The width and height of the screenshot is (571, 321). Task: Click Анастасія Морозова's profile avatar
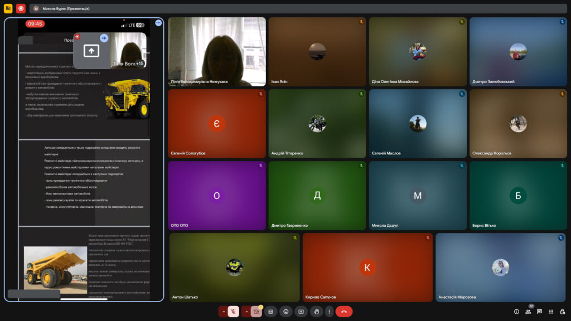(x=501, y=267)
